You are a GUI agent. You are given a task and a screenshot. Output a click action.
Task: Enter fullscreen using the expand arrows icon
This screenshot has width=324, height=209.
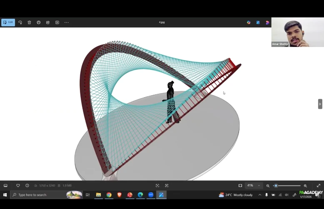pos(319,186)
